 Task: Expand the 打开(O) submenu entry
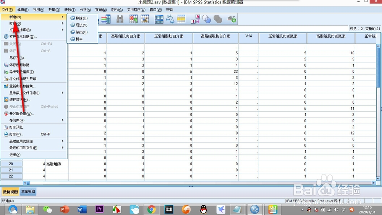tap(34, 23)
